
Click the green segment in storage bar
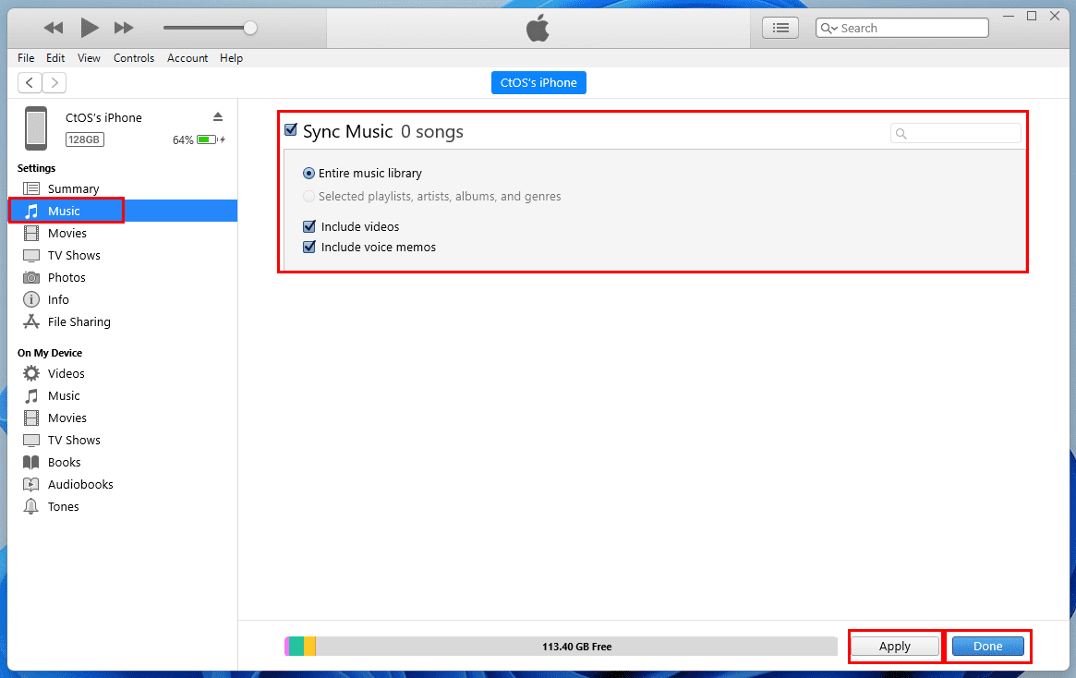[296, 647]
